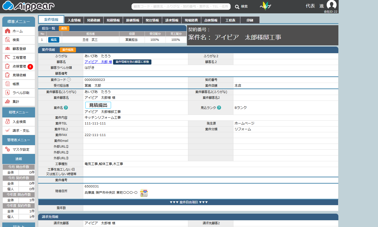Click the 速報 sidebar header
The image size is (378, 227).
pos(19,159)
